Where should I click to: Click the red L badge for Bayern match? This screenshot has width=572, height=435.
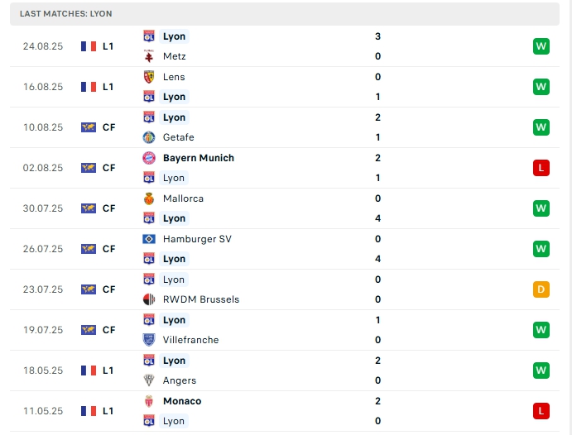pos(541,168)
